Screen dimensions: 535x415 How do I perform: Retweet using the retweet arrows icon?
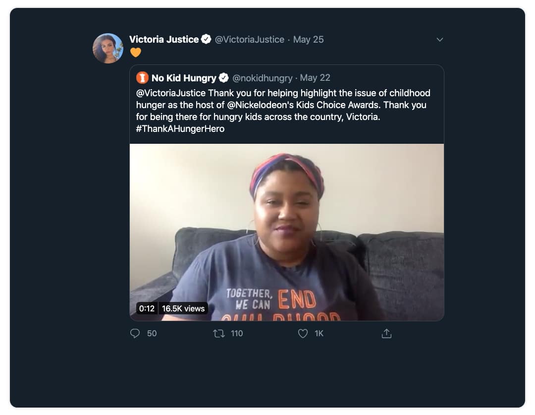click(x=219, y=333)
